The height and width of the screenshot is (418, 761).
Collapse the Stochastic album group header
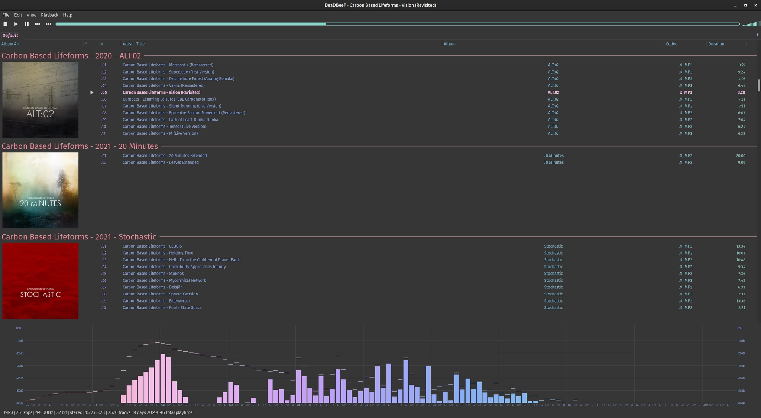click(79, 237)
